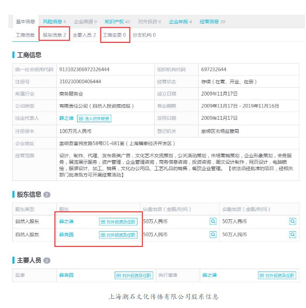This screenshot has height=308, width=306.
Task: Open 对外投资及任职 for 监事 薛良园
Action: (134, 275)
